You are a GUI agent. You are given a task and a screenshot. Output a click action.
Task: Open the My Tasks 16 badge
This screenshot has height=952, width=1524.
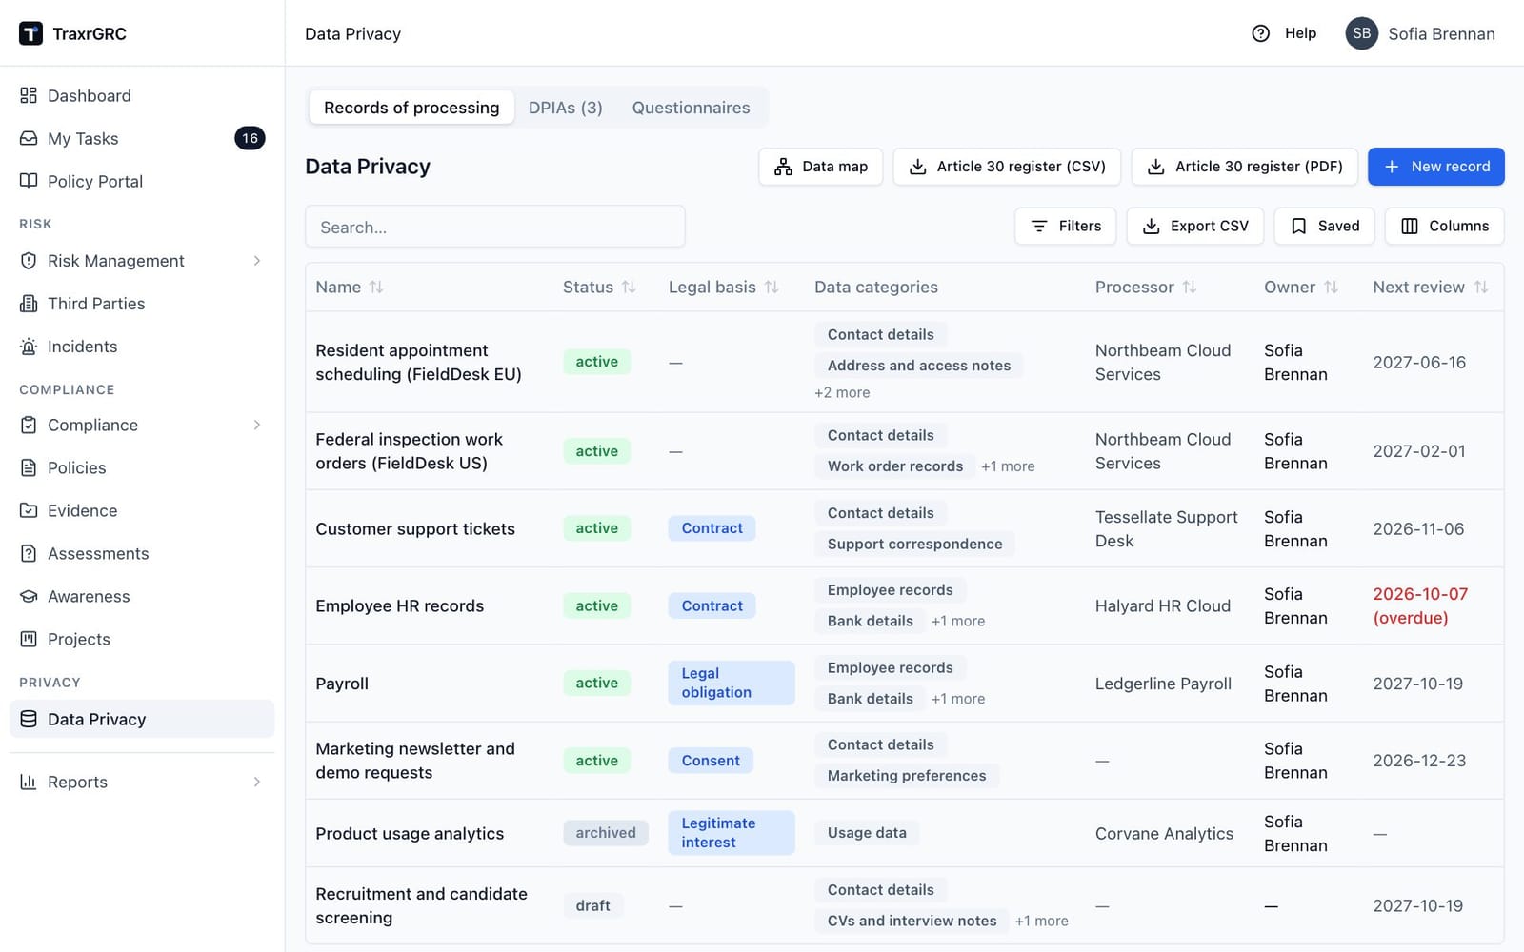point(250,138)
